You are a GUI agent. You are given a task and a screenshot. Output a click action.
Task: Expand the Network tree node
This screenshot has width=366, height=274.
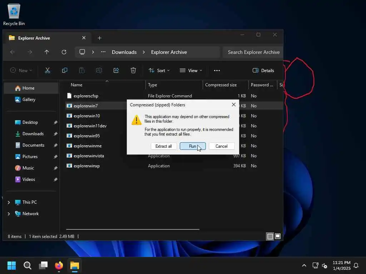pyautogui.click(x=9, y=214)
